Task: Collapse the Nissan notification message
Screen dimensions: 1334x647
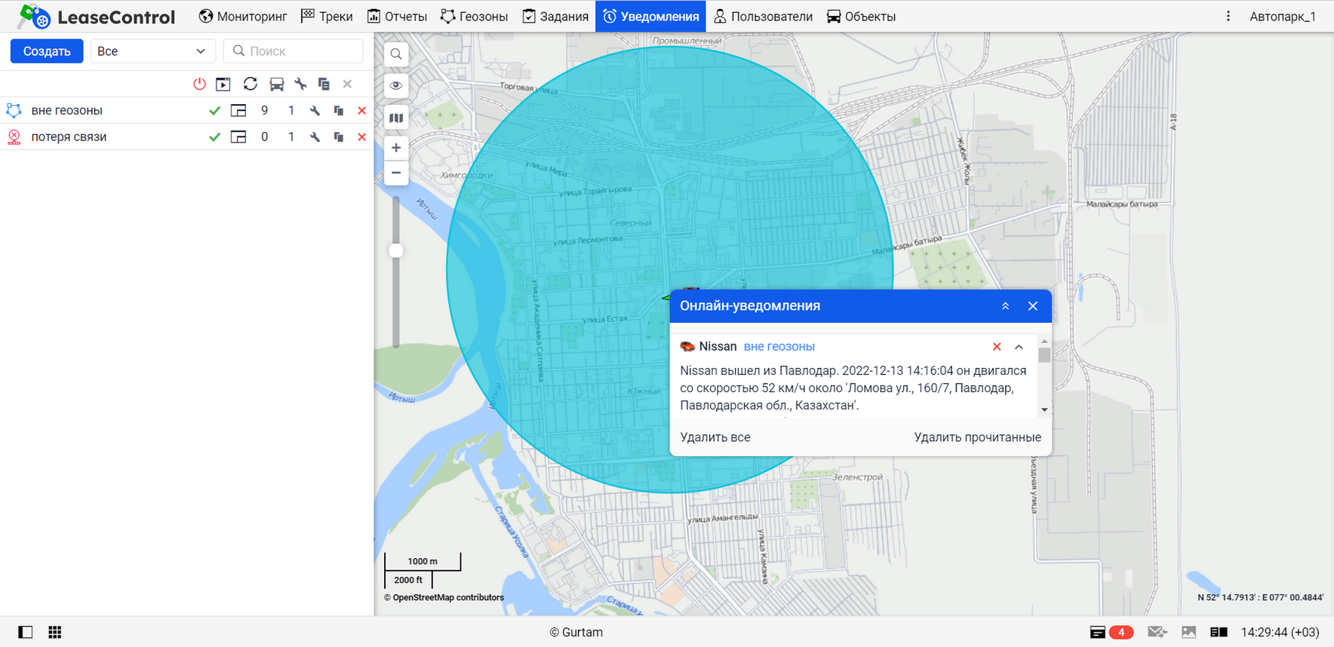Action: click(x=1019, y=347)
